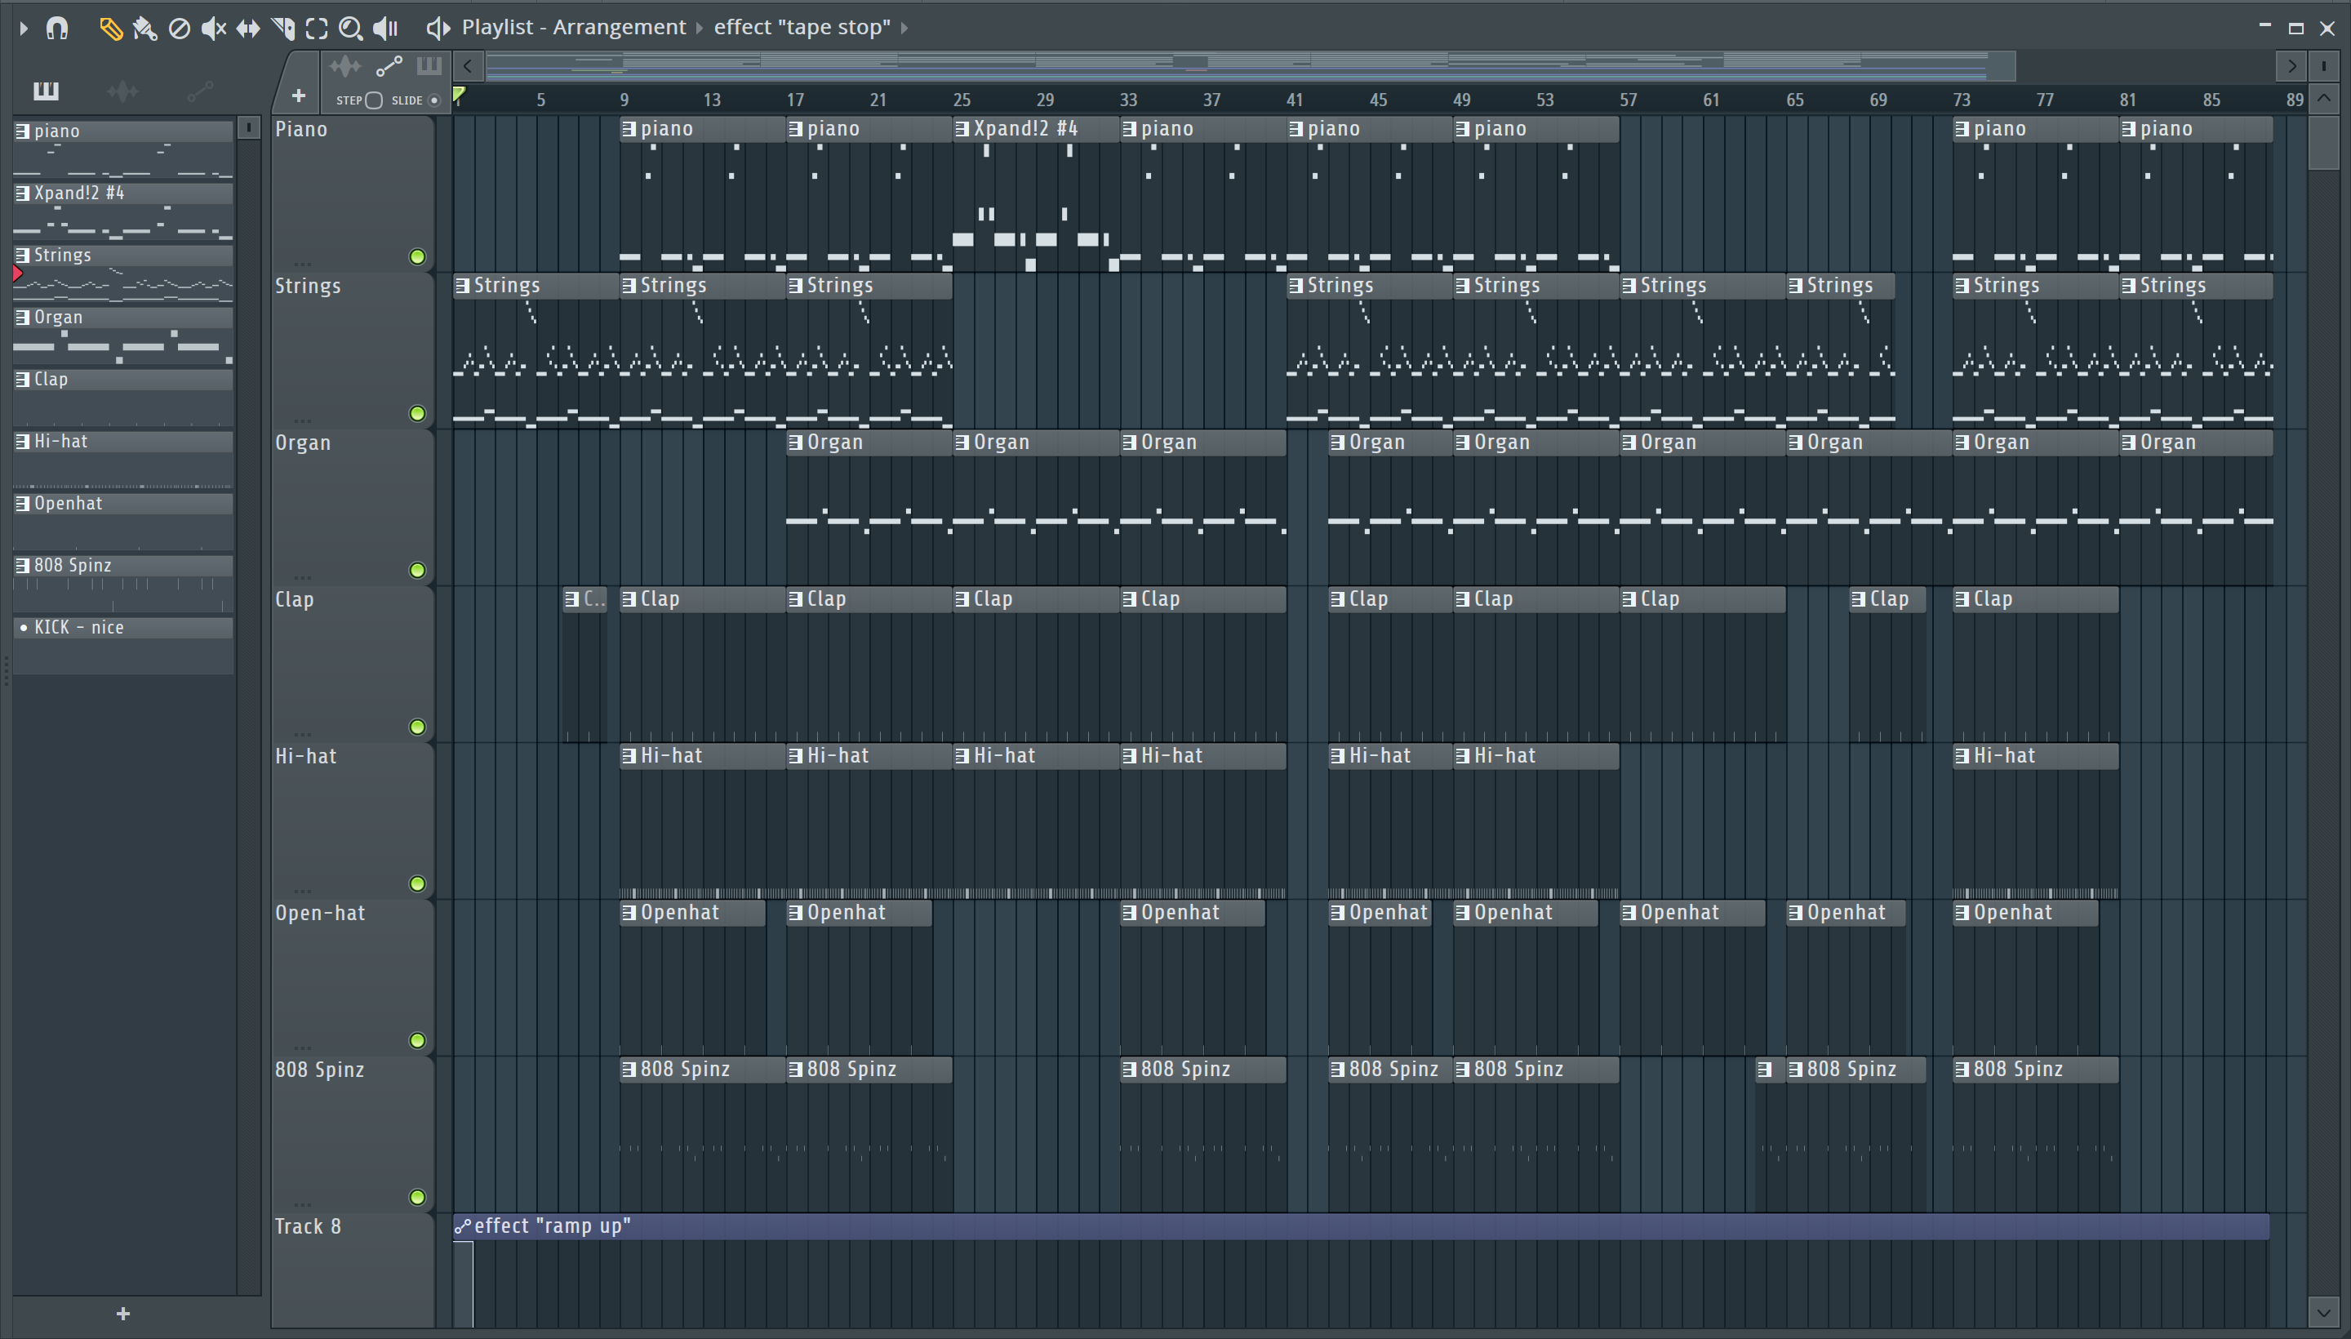The height and width of the screenshot is (1339, 2351).
Task: Enable the STEP checkbox
Action: click(373, 100)
